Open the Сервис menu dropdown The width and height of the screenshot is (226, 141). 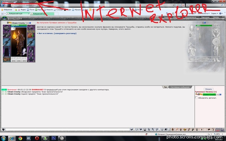pos(214,14)
